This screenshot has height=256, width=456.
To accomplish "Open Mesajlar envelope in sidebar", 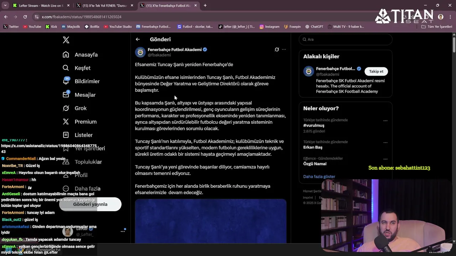I will 66,95.
